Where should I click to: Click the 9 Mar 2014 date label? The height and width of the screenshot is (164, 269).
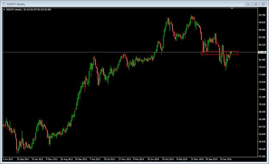[139, 159]
